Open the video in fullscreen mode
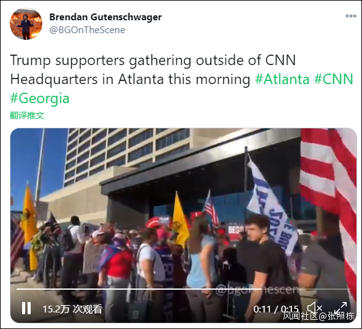This screenshot has height=329, width=362. point(341,308)
